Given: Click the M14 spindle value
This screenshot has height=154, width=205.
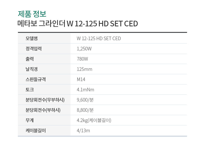Looking at the screenshot, I should (x=81, y=79).
